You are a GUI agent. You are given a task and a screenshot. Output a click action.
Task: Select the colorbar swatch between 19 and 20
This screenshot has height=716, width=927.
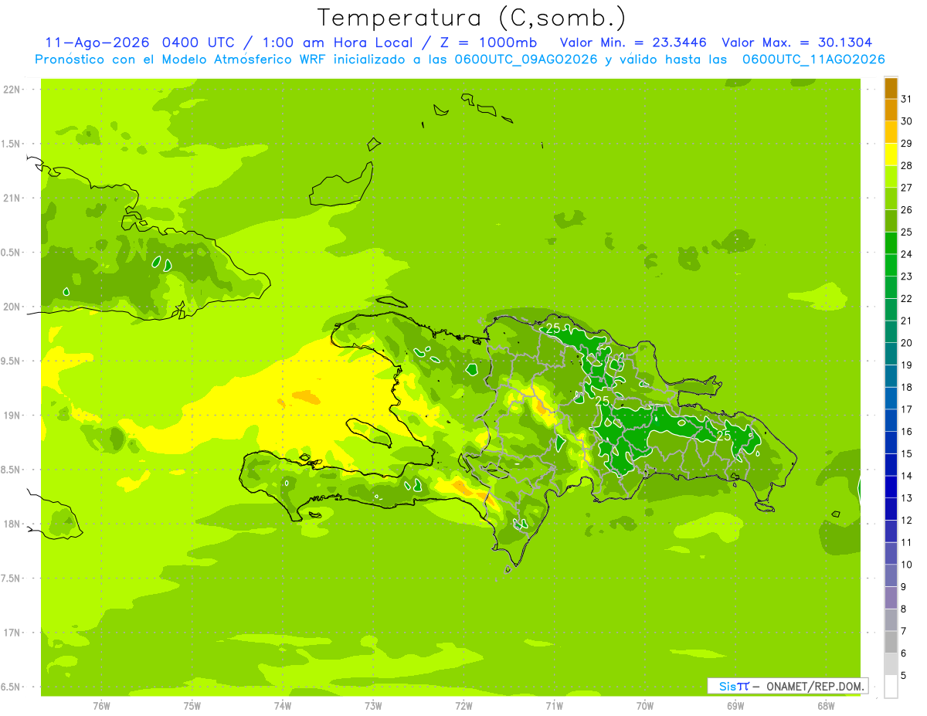coord(891,355)
